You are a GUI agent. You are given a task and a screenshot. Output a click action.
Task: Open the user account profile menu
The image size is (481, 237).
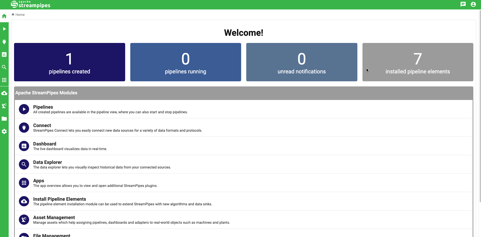pyautogui.click(x=473, y=4)
